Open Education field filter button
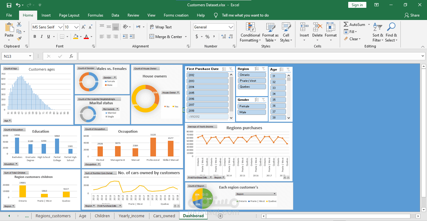 coord(11,164)
